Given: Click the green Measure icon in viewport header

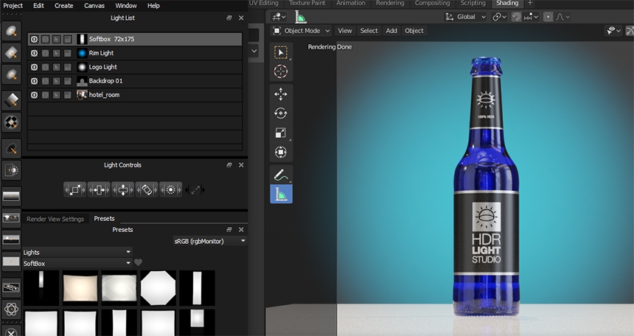Looking at the screenshot, I should (301, 17).
